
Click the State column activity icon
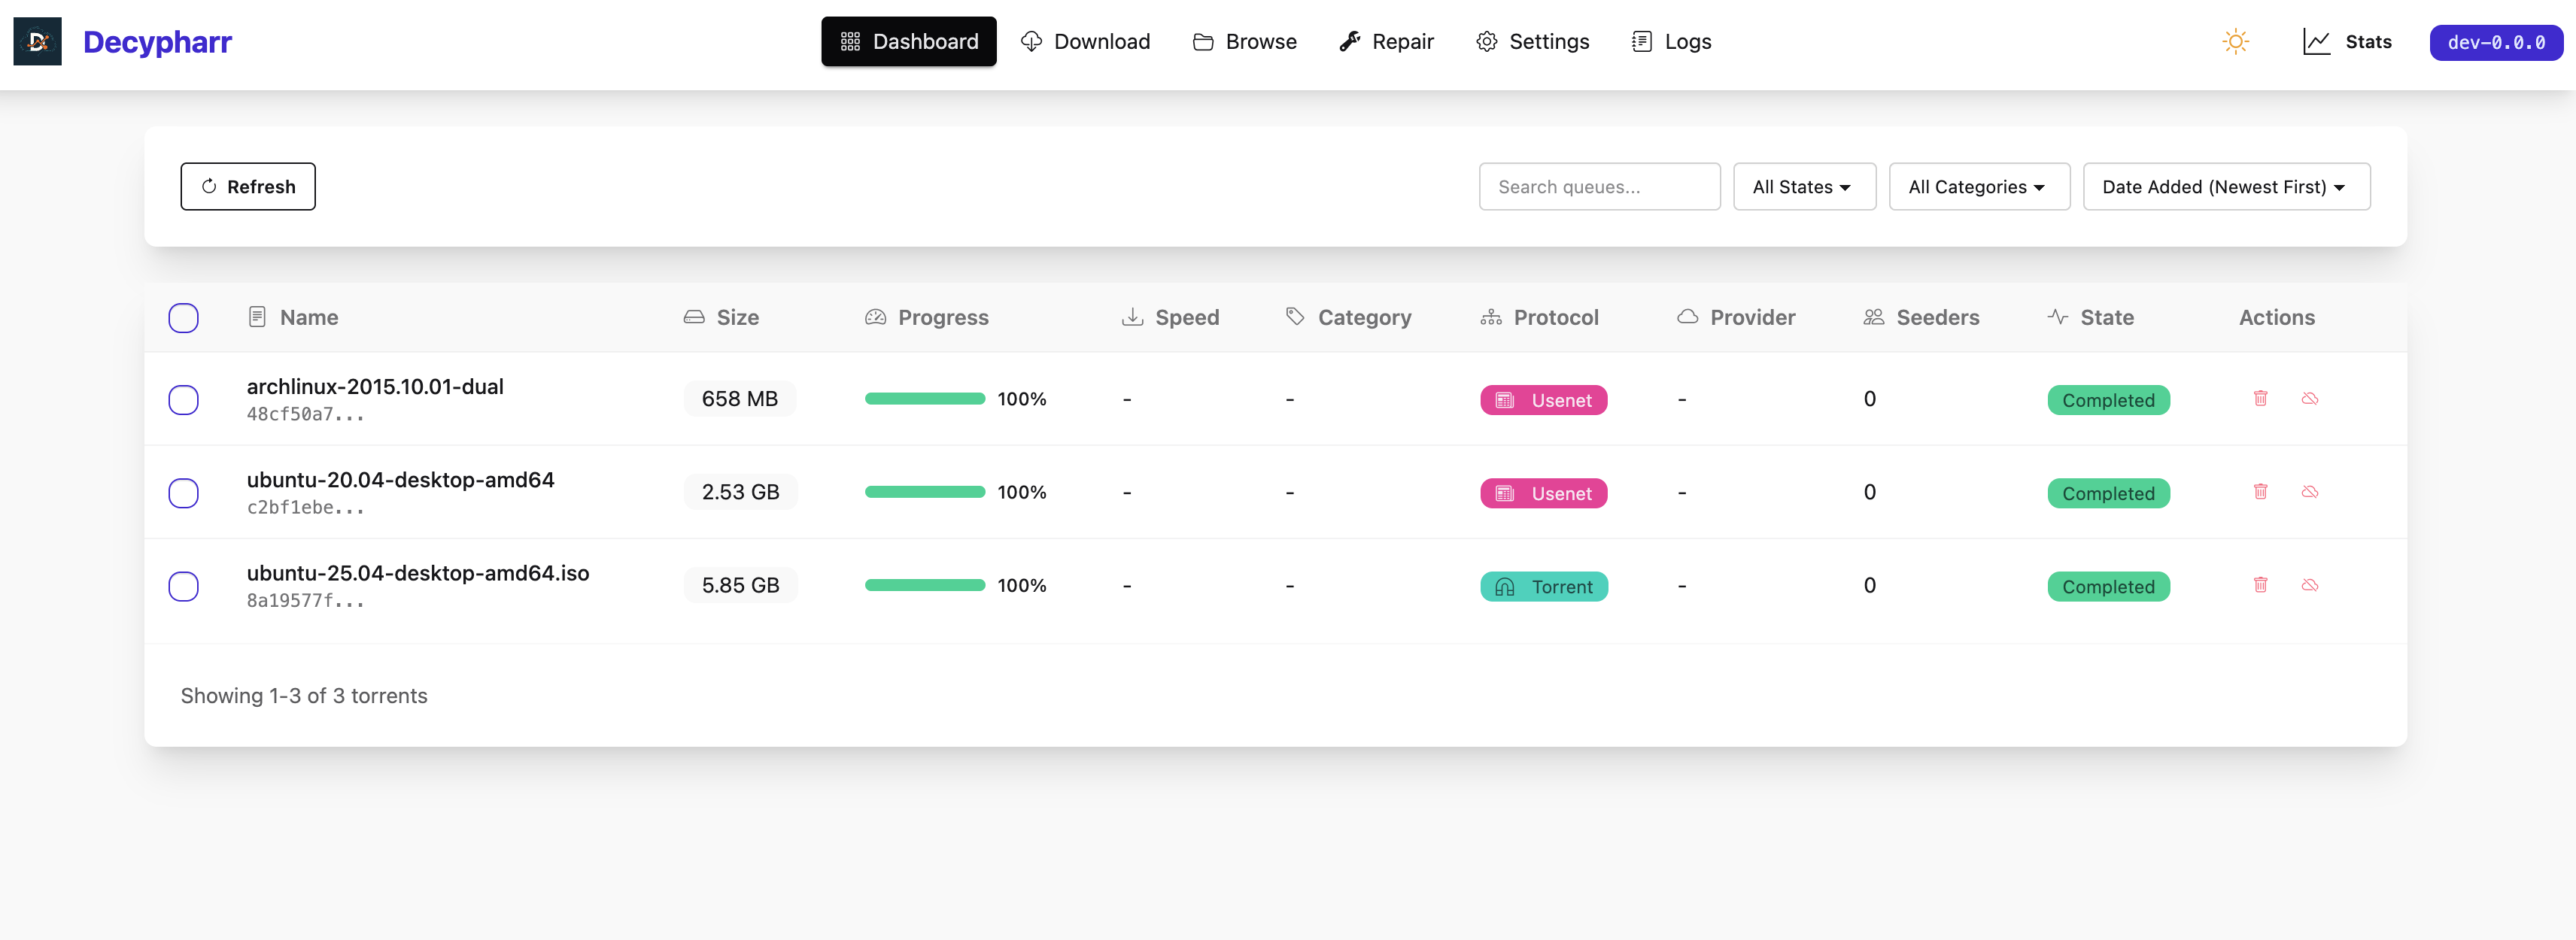point(2057,317)
